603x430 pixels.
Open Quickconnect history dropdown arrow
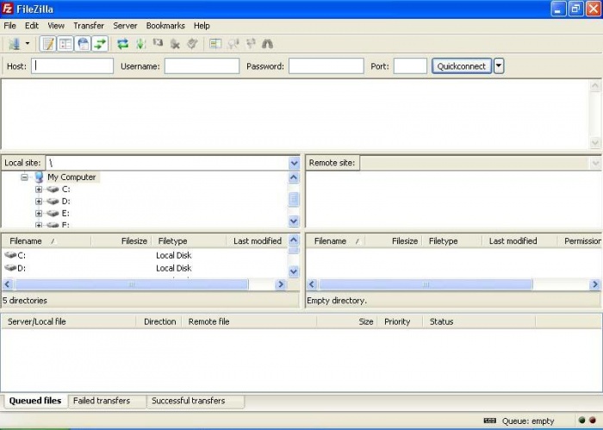(499, 66)
